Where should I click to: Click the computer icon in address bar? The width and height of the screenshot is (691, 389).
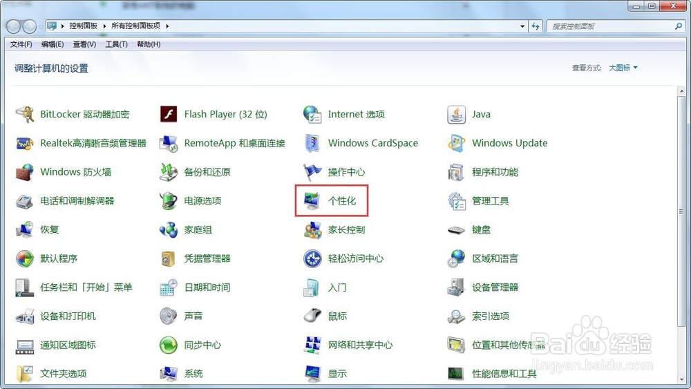[x=52, y=26]
